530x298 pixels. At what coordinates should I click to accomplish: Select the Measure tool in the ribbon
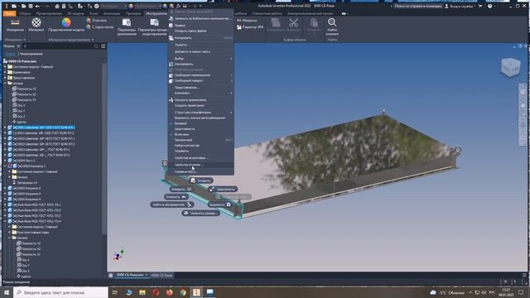[15, 25]
